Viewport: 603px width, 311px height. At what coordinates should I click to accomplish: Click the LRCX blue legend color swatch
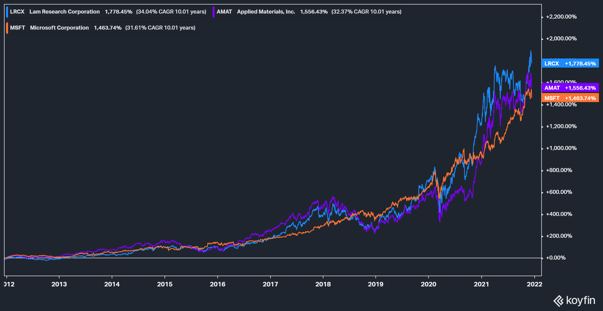click(7, 12)
